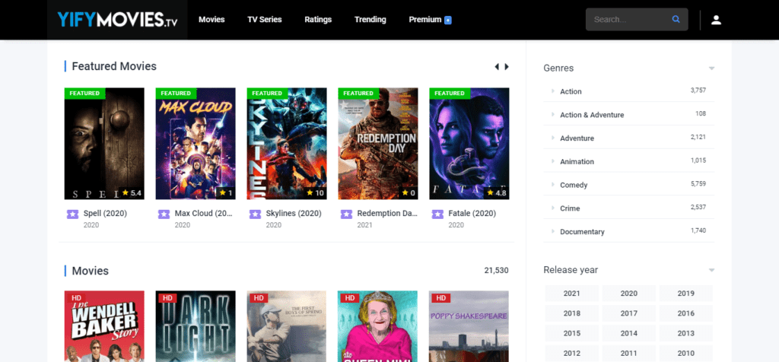Filter by release year 2014

point(629,333)
